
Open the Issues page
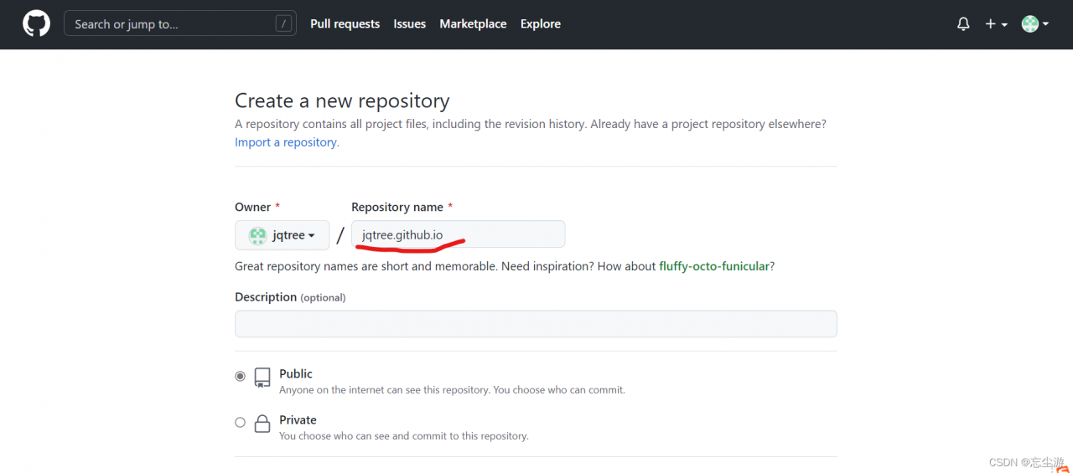409,23
